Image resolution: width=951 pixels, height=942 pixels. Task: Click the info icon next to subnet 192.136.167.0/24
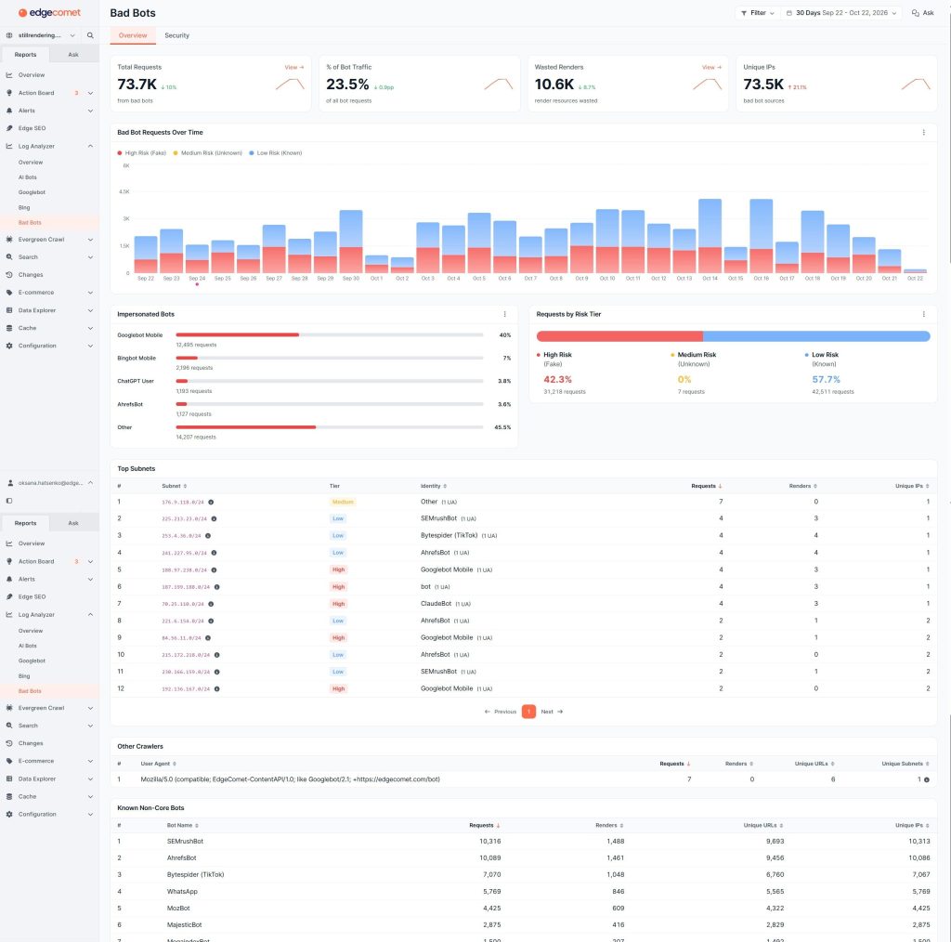tap(217, 689)
